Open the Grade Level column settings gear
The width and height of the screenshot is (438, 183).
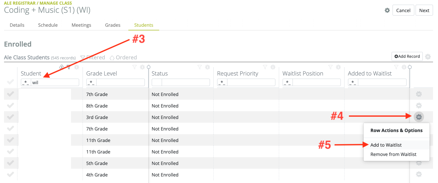click(142, 67)
